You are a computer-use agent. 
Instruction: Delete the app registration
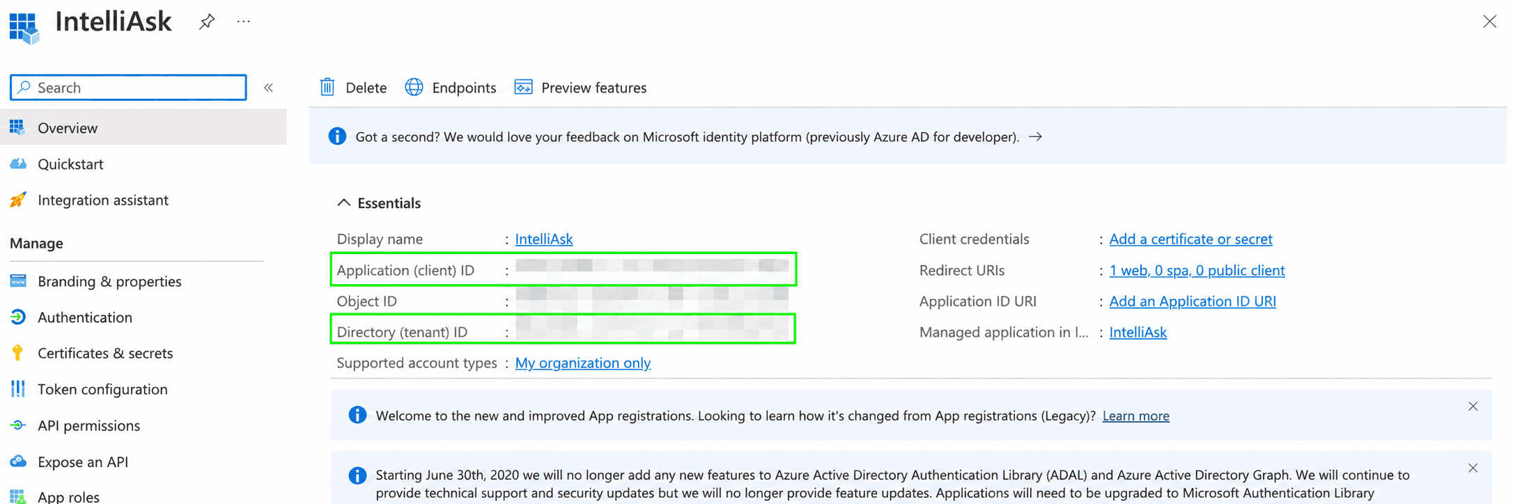(x=353, y=87)
